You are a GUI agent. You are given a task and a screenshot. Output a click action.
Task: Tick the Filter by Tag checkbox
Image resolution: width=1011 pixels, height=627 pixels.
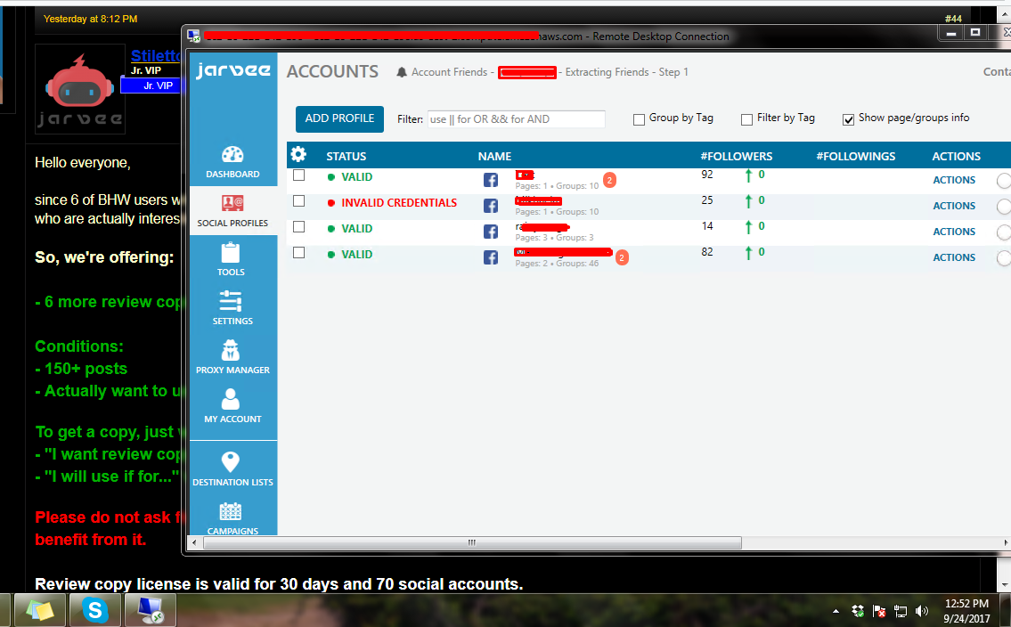click(x=746, y=119)
